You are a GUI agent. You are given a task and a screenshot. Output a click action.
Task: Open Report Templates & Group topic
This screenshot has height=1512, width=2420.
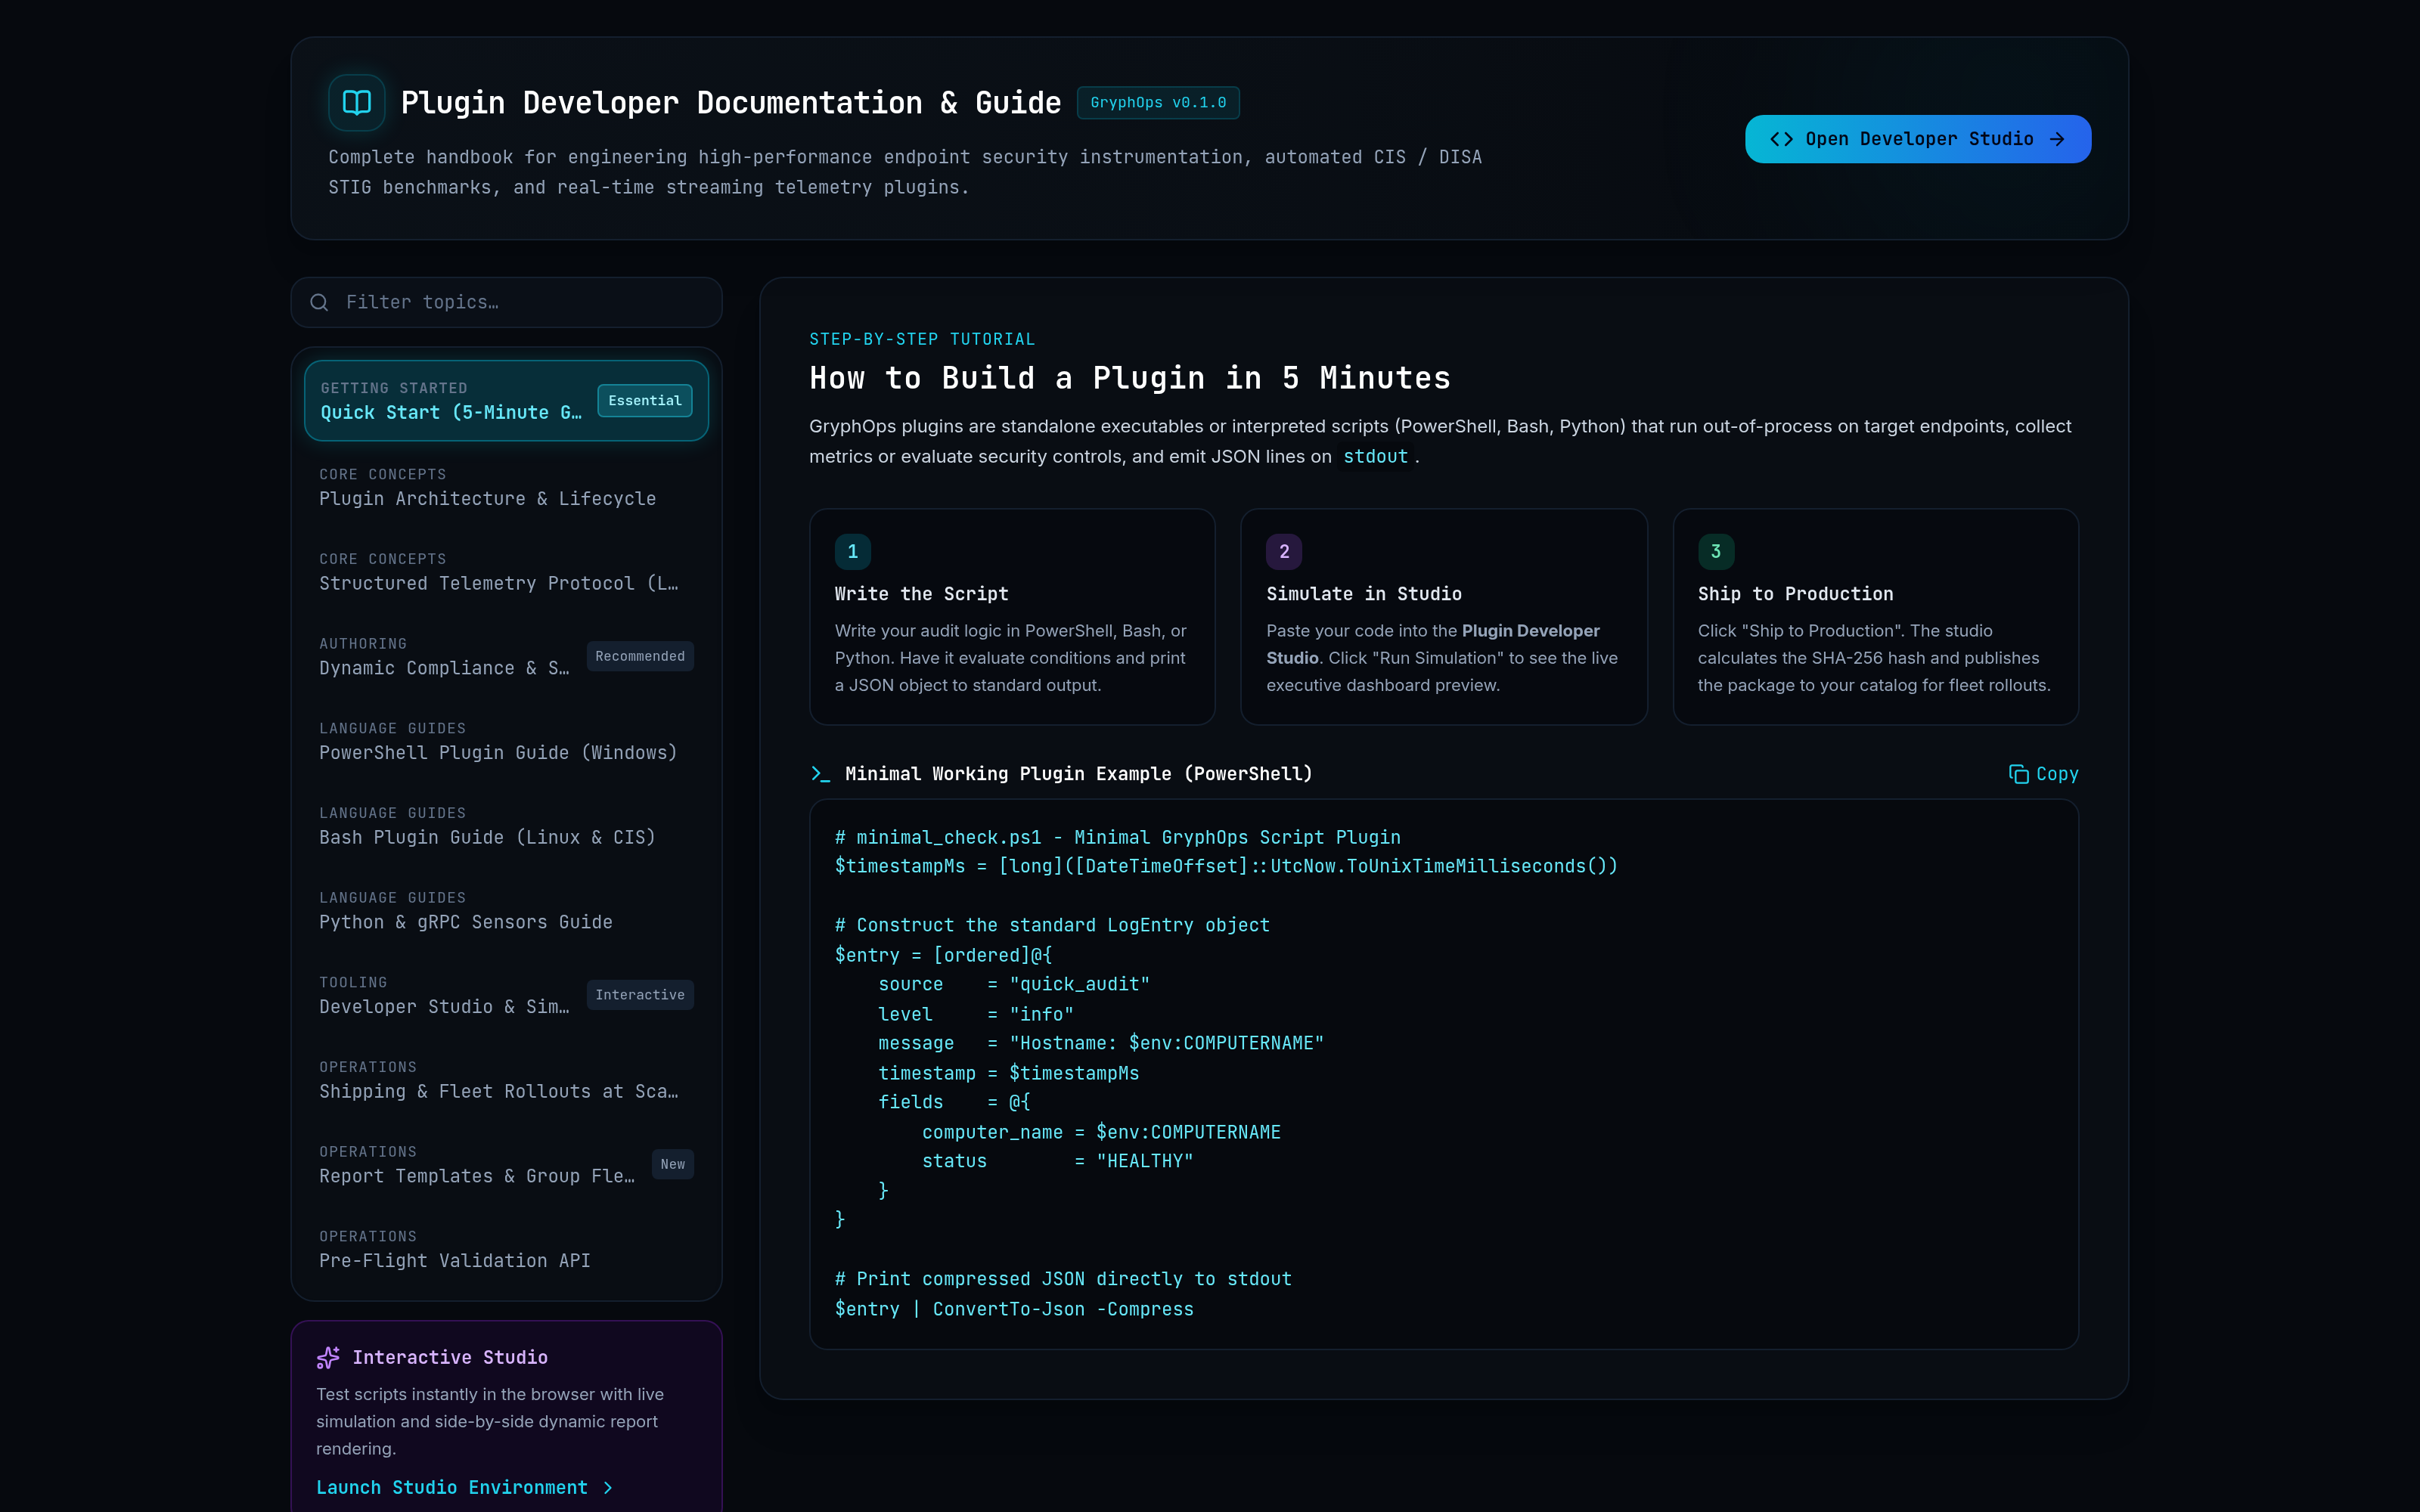pos(506,1165)
